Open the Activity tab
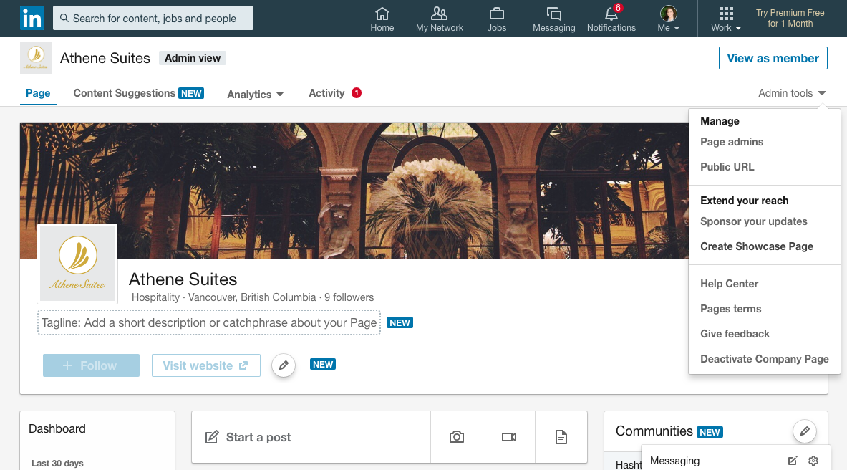The height and width of the screenshot is (470, 847). 334,93
